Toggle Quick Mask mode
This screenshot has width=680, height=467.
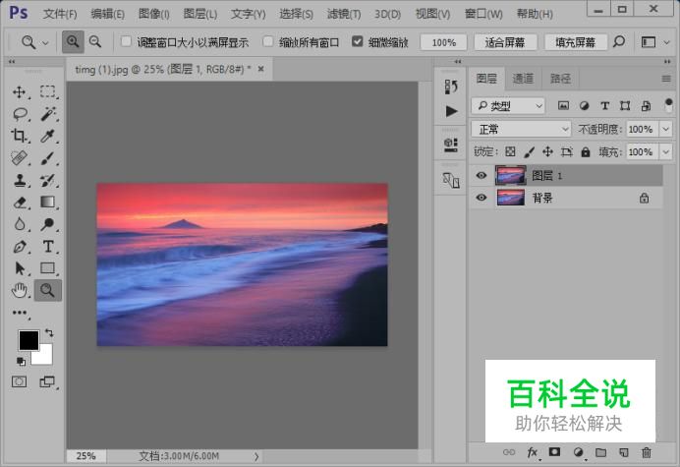19,381
